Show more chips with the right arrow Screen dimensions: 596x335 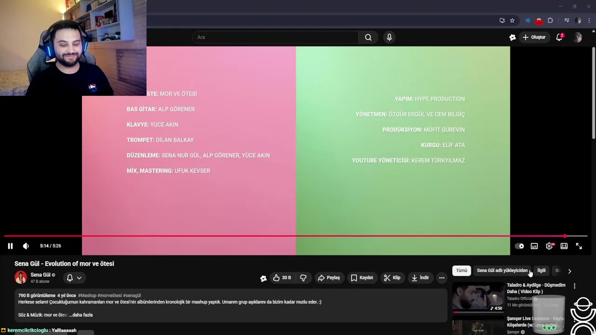click(569, 271)
